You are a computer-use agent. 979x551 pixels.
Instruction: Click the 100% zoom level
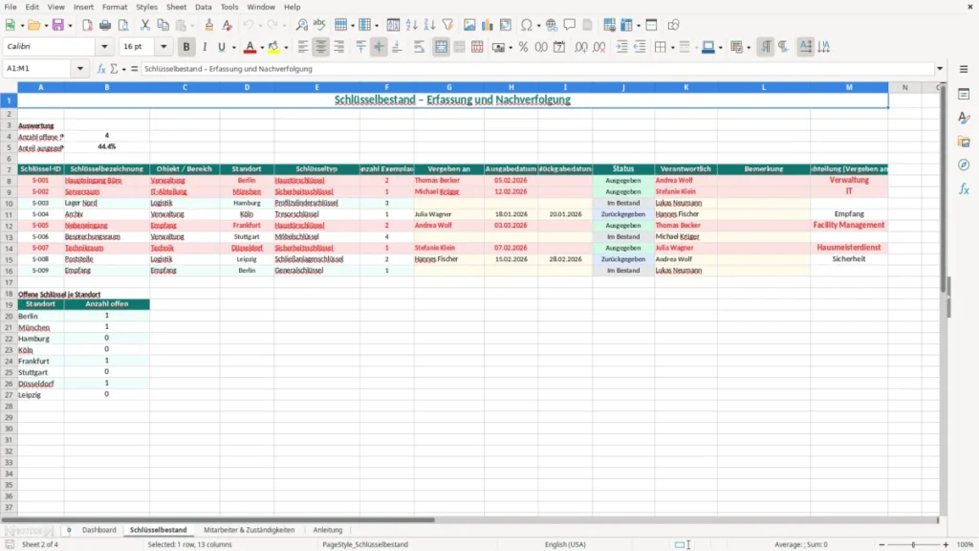click(x=966, y=544)
